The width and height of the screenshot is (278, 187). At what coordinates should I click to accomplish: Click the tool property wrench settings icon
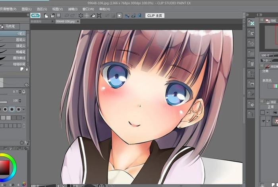[x=27, y=142]
